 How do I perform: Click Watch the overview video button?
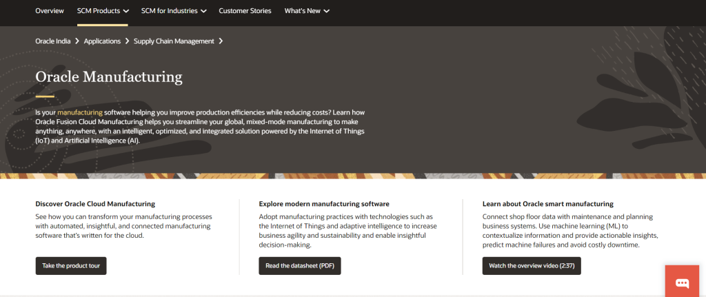point(532,265)
